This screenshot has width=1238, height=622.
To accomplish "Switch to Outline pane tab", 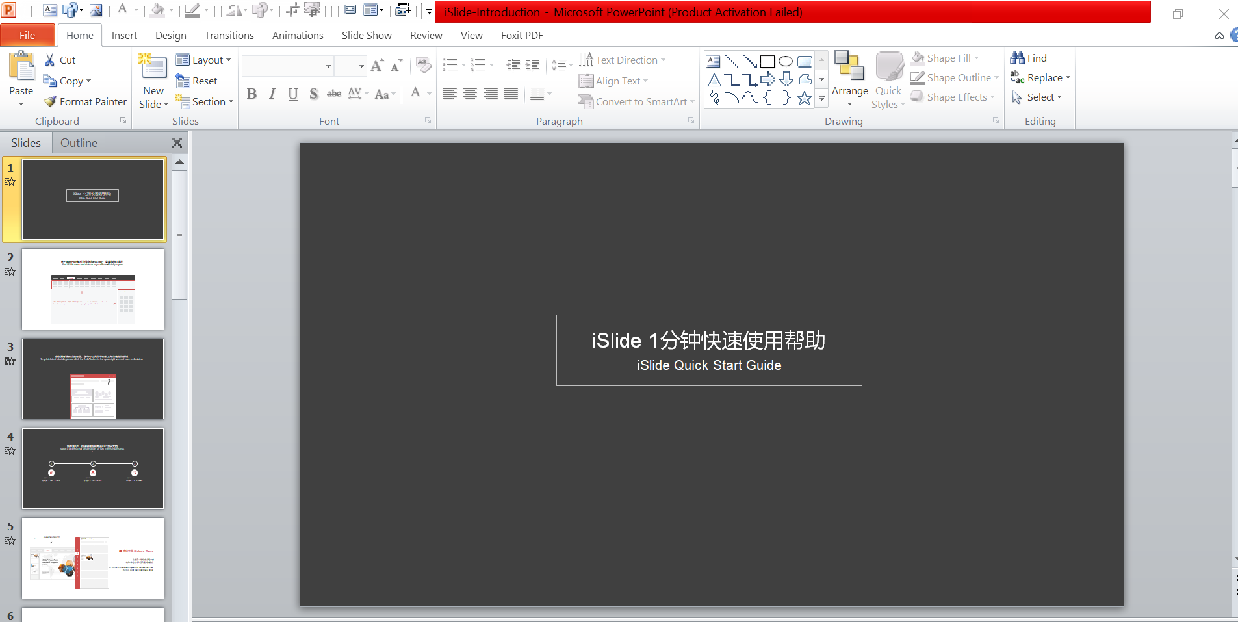I will (x=79, y=142).
